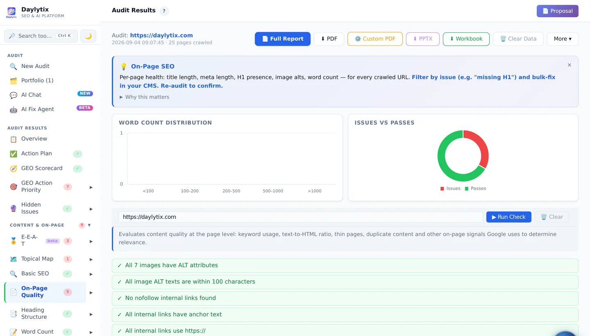590x336 pixels.
Task: Click the Heading Structure icon
Action: (14, 314)
